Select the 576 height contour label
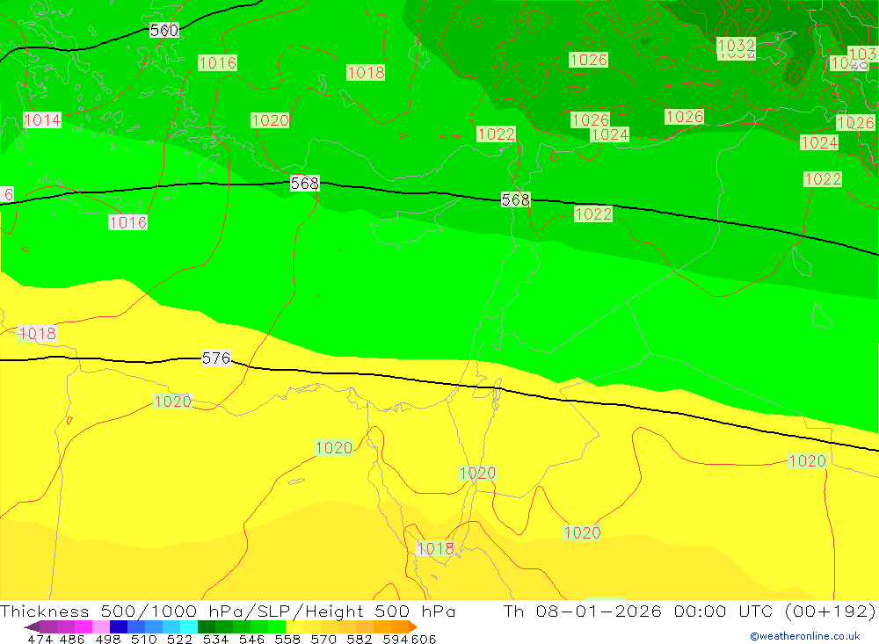 216,358
